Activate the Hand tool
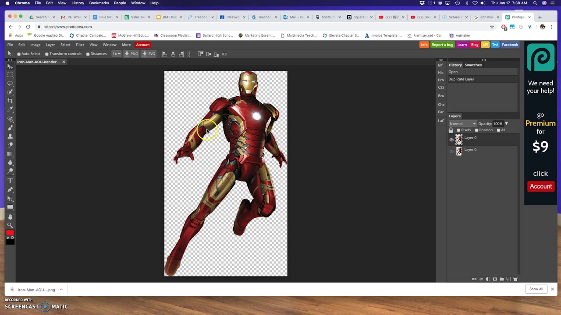The image size is (561, 315). [x=10, y=217]
